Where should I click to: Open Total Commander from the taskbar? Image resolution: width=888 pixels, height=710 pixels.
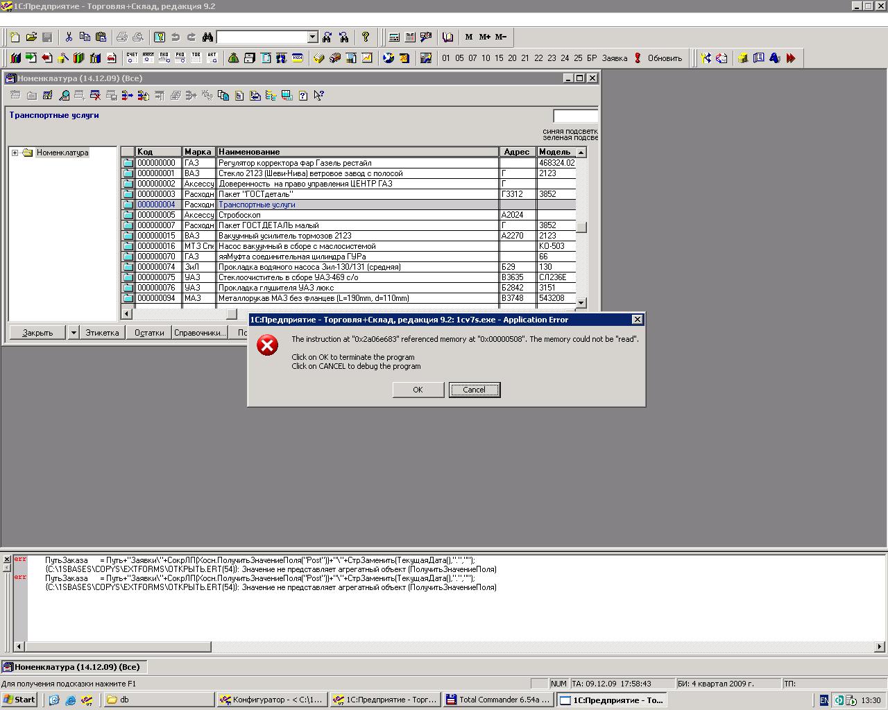pyautogui.click(x=497, y=700)
